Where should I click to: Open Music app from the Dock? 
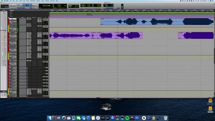coord(98,118)
